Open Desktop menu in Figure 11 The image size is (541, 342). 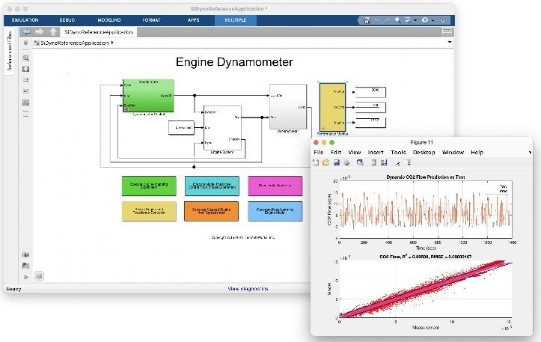(424, 152)
